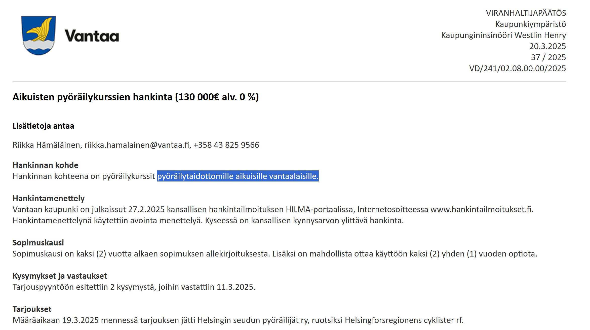Click the www.hankintailmoitukset.fi web address
Screen dimensions: 590x330
(481, 209)
